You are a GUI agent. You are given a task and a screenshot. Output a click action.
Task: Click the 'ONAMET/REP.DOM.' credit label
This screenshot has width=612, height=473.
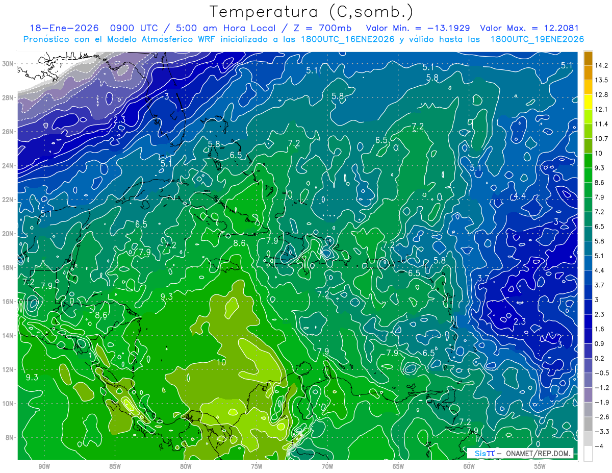537,453
